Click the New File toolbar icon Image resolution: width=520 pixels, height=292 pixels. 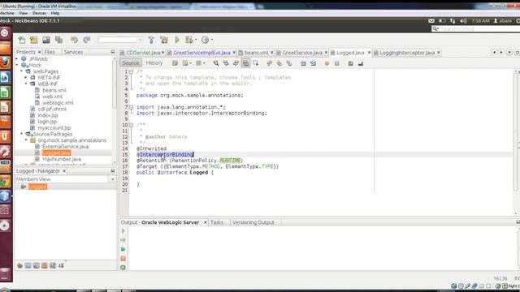pos(22,40)
